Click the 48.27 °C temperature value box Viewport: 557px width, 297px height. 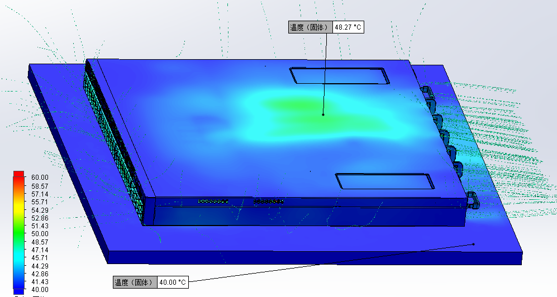click(x=348, y=27)
